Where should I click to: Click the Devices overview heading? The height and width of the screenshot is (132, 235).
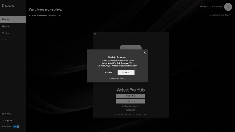[46, 10]
